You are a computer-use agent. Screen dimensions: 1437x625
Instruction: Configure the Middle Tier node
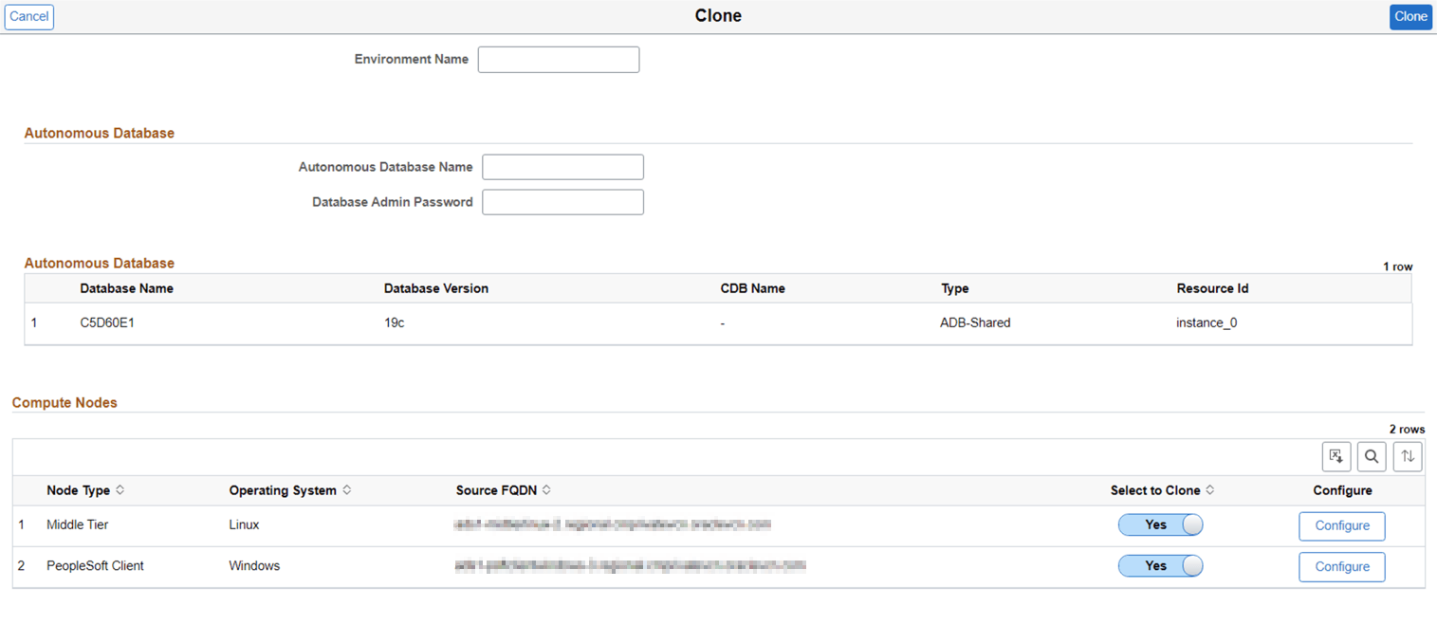(x=1341, y=525)
